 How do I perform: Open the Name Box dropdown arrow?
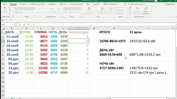click(x=12, y=24)
